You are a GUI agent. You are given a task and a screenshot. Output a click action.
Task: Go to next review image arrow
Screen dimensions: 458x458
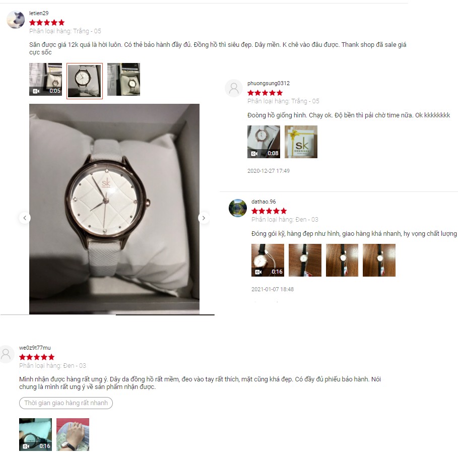(204, 218)
